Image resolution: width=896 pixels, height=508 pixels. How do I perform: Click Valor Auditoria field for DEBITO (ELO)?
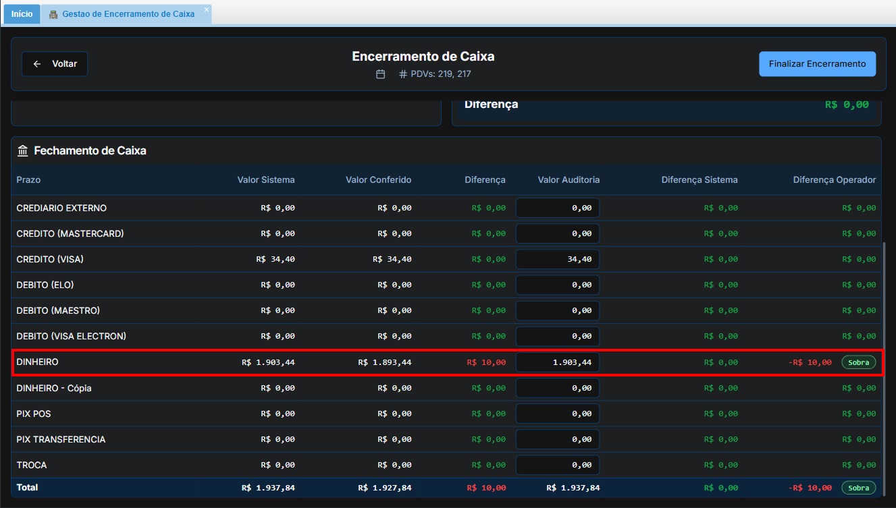pyautogui.click(x=558, y=285)
